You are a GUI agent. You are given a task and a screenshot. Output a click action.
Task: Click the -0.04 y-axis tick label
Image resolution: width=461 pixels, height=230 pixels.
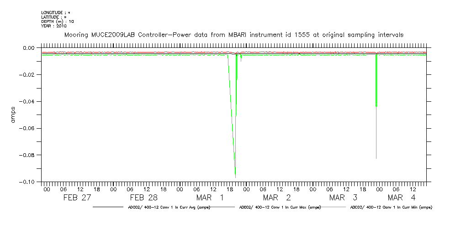pyautogui.click(x=27, y=101)
